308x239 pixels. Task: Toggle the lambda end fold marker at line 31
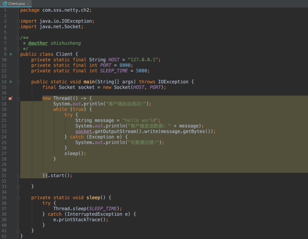pyautogui.click(x=18, y=176)
